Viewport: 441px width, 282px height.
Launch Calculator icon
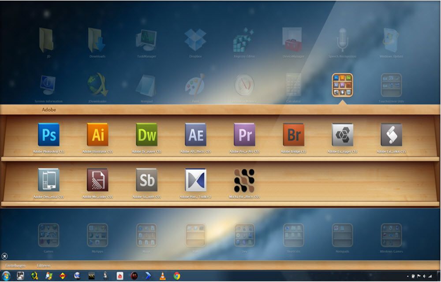pyautogui.click(x=293, y=85)
